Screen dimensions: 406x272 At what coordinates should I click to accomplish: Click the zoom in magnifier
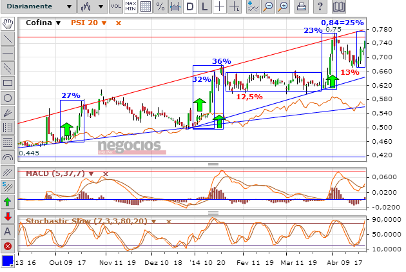283,6
